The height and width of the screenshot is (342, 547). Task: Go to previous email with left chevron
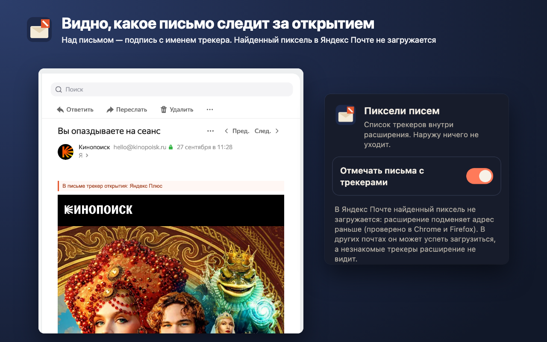(226, 131)
